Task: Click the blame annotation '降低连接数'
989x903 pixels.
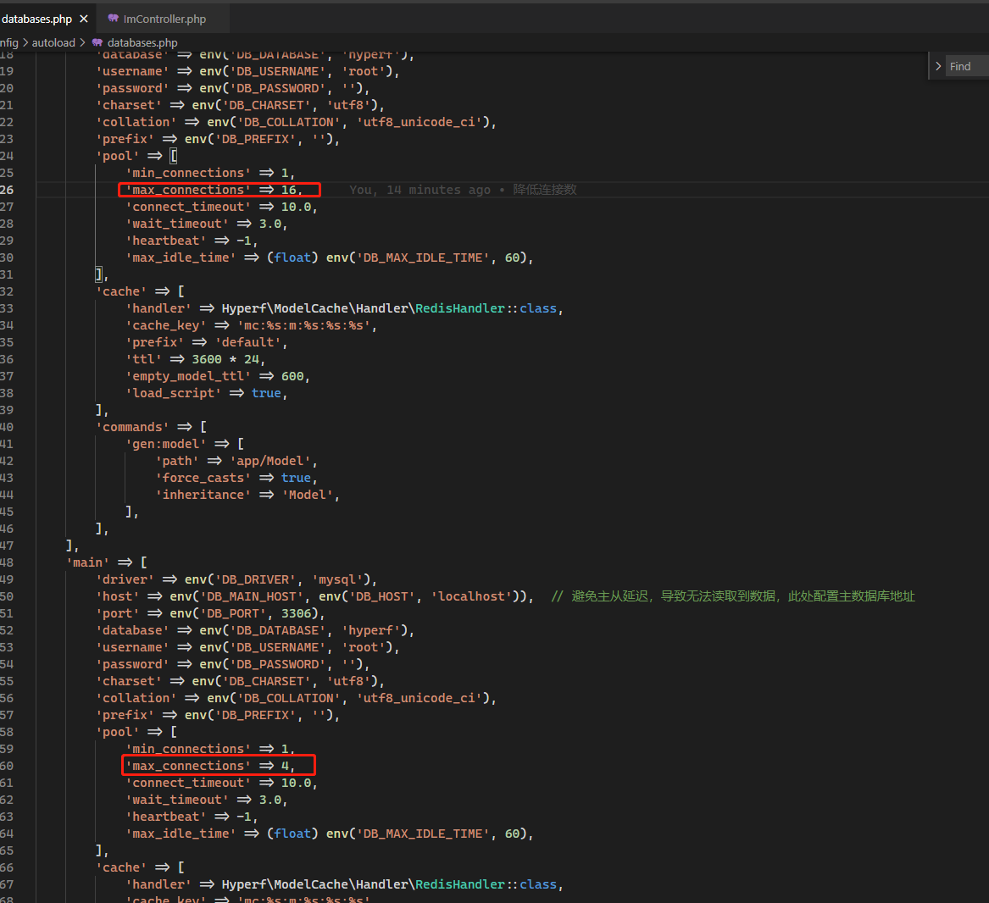Action: [545, 190]
